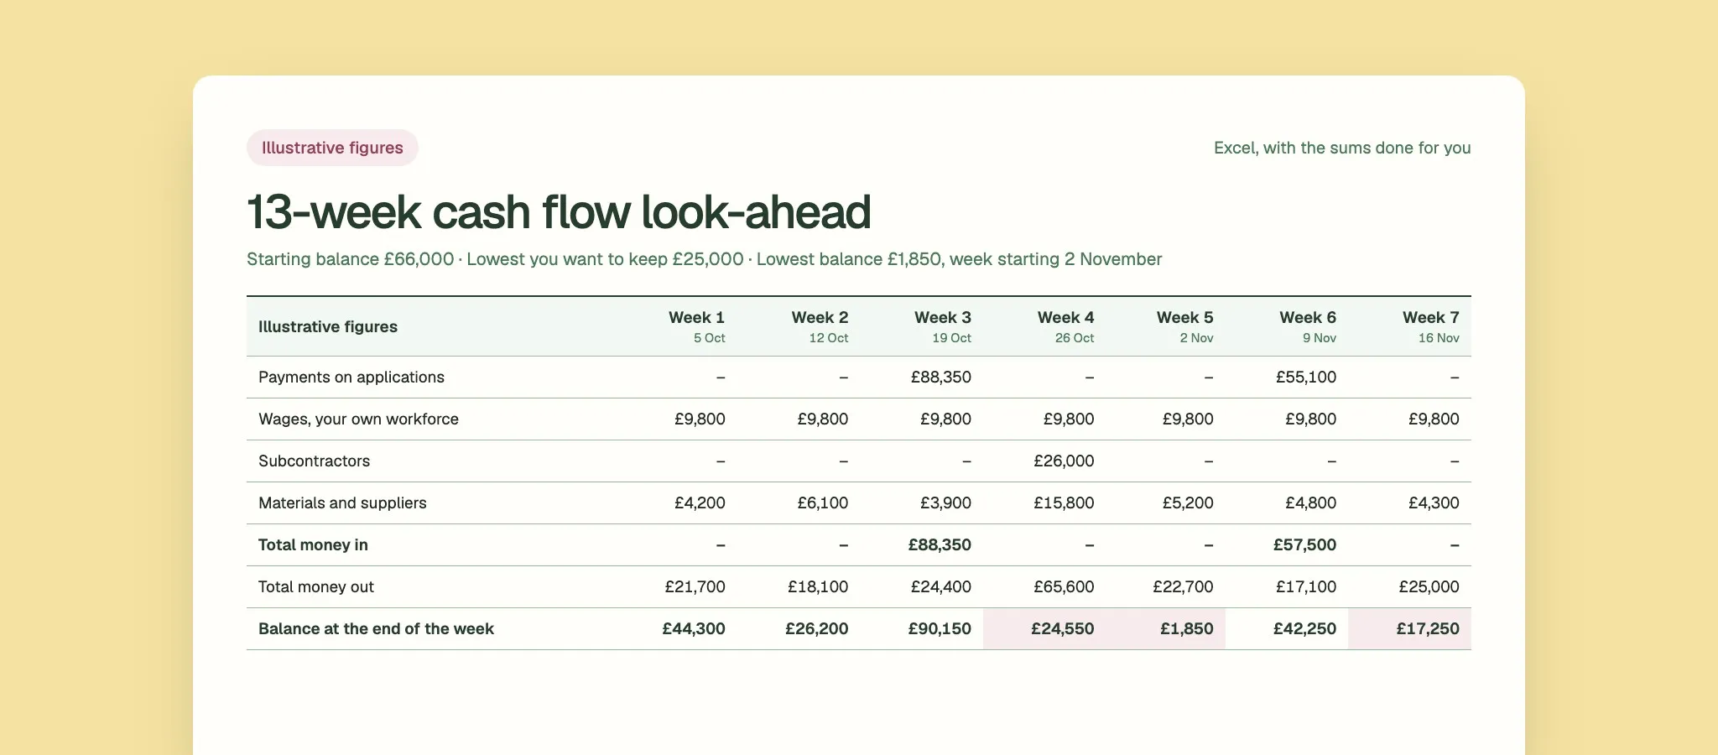Select the £21,700 total money out cell
The height and width of the screenshot is (755, 1718).
(675, 587)
